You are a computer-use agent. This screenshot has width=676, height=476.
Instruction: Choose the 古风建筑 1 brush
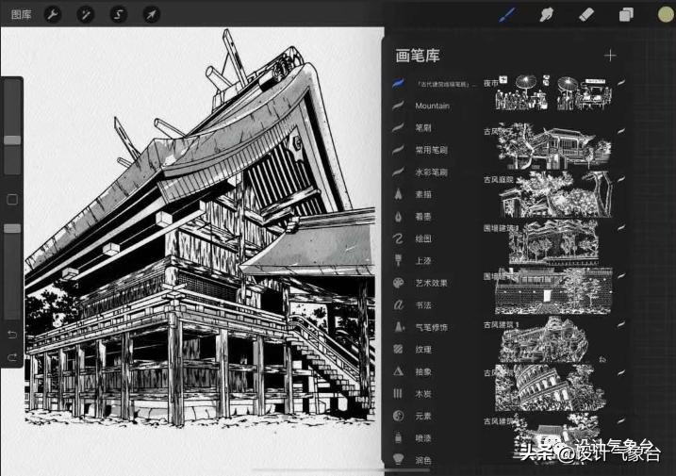click(x=553, y=340)
